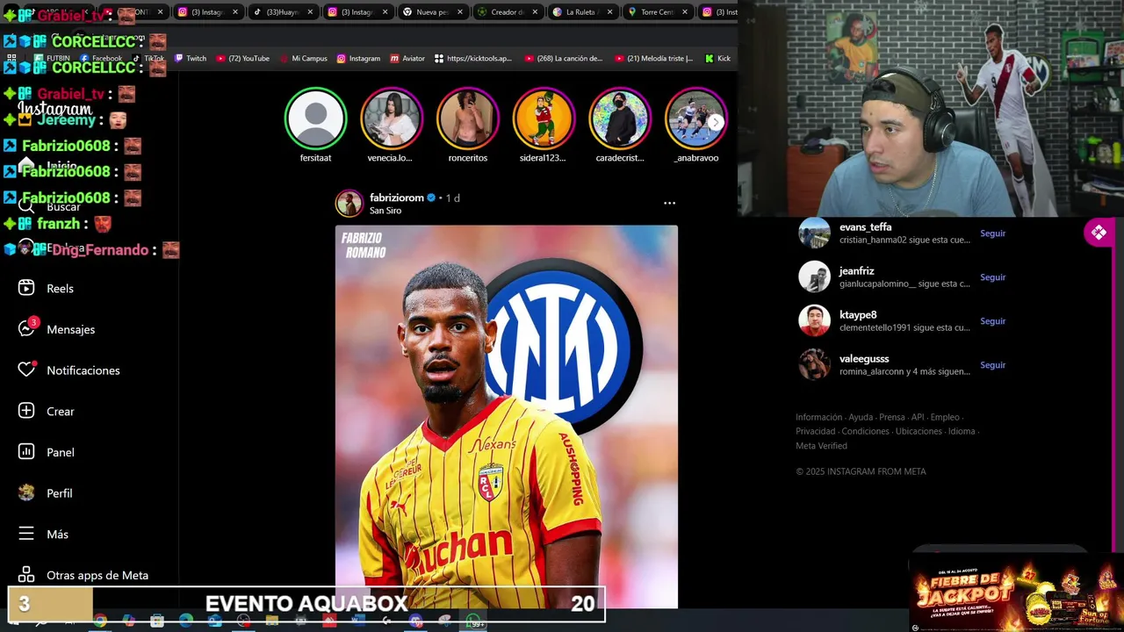Open Empleo footer link
This screenshot has width=1124, height=632.
[x=945, y=417]
